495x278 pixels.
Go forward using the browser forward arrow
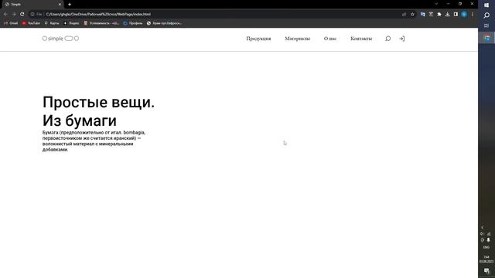click(x=14, y=14)
